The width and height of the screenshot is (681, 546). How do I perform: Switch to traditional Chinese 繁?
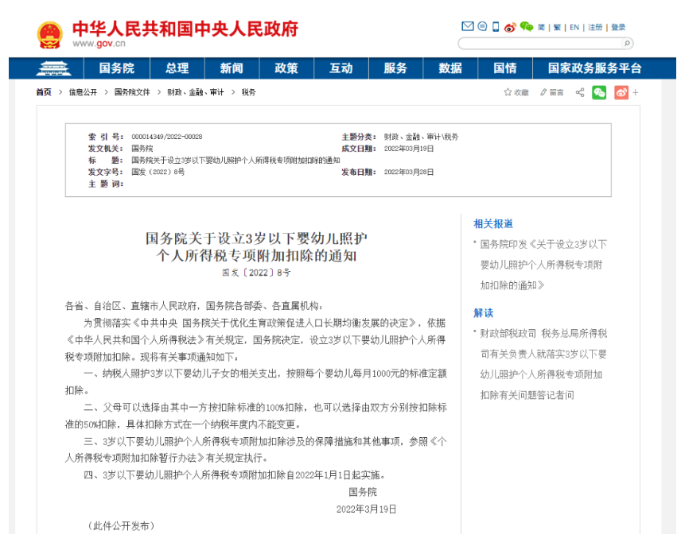coord(557,27)
